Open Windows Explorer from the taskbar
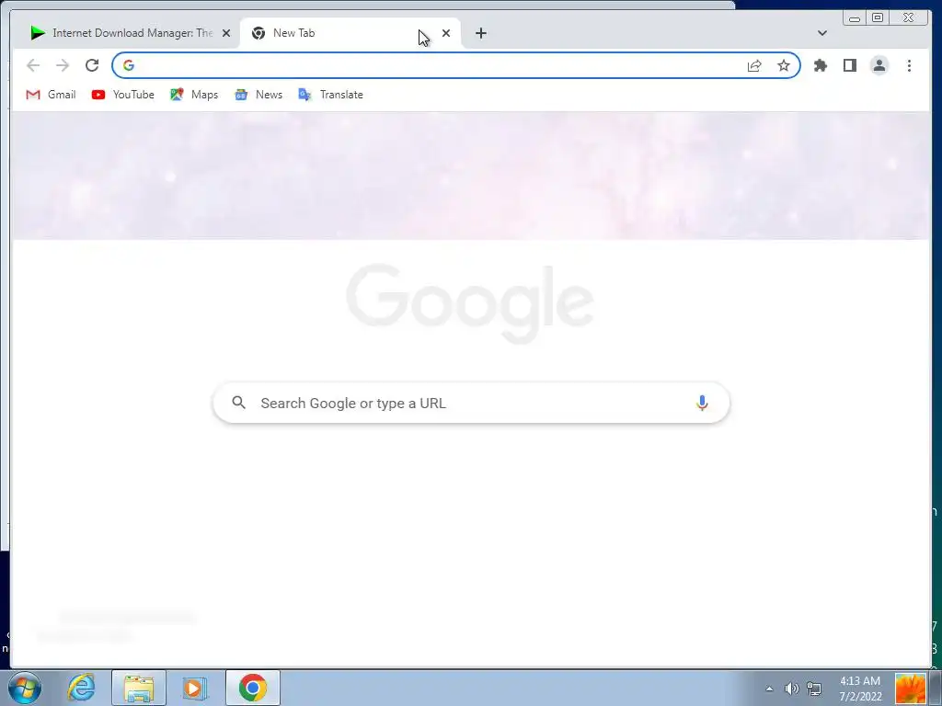 point(139,688)
